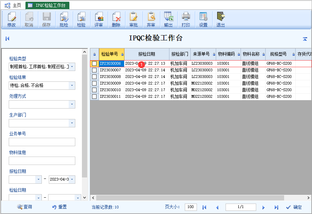Click the 检验单号 column header

[x=112, y=54]
